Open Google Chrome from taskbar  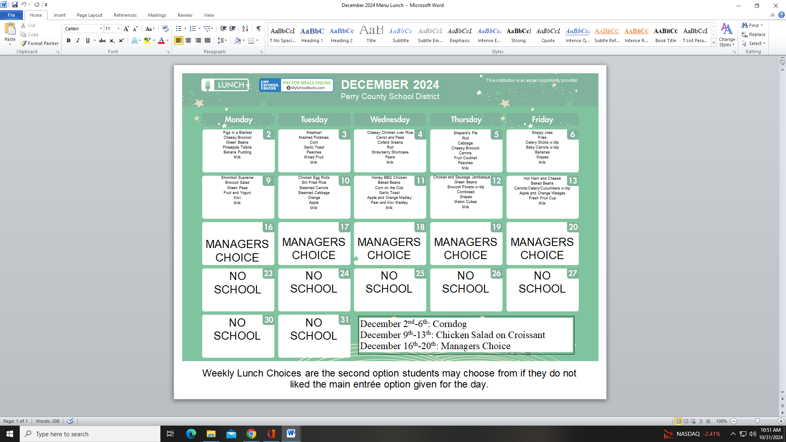(251, 434)
